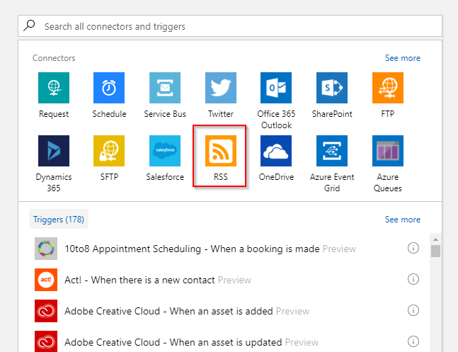Select the RSS connector icon
The width and height of the screenshot is (458, 352).
click(221, 151)
